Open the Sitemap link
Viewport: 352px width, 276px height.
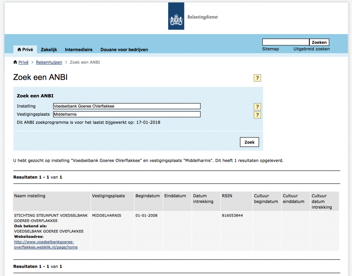[271, 49]
